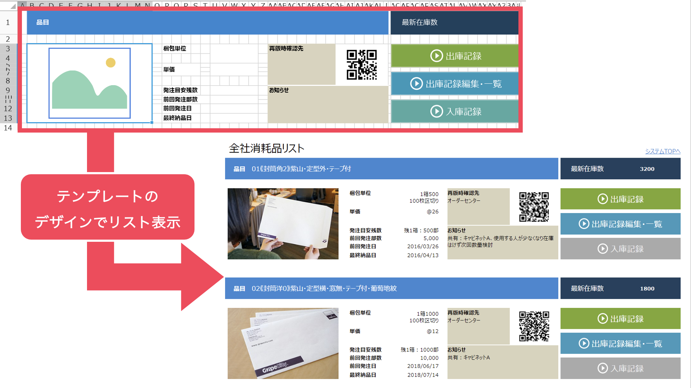Viewport: 691px width, 388px height.
Task: Click the QR code for item 02
Action: (534, 326)
